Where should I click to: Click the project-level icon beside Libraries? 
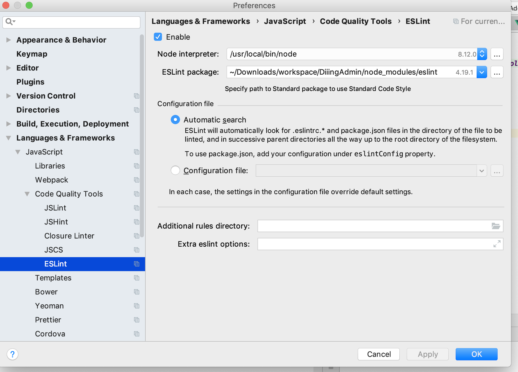coord(136,166)
